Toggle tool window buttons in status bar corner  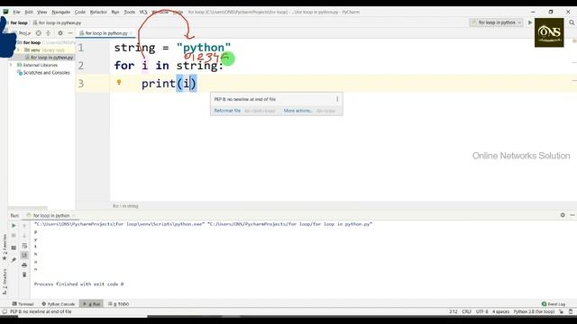(5, 311)
